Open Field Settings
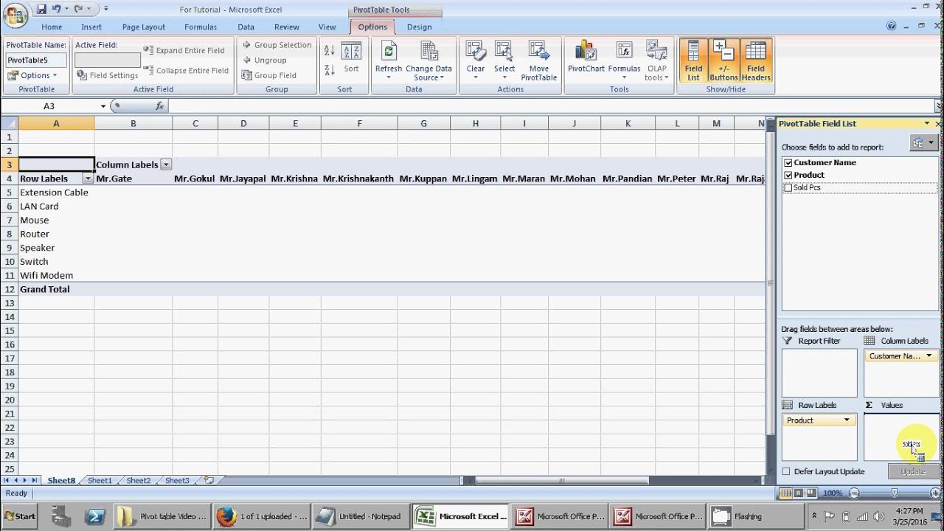The width and height of the screenshot is (944, 531). coord(107,75)
